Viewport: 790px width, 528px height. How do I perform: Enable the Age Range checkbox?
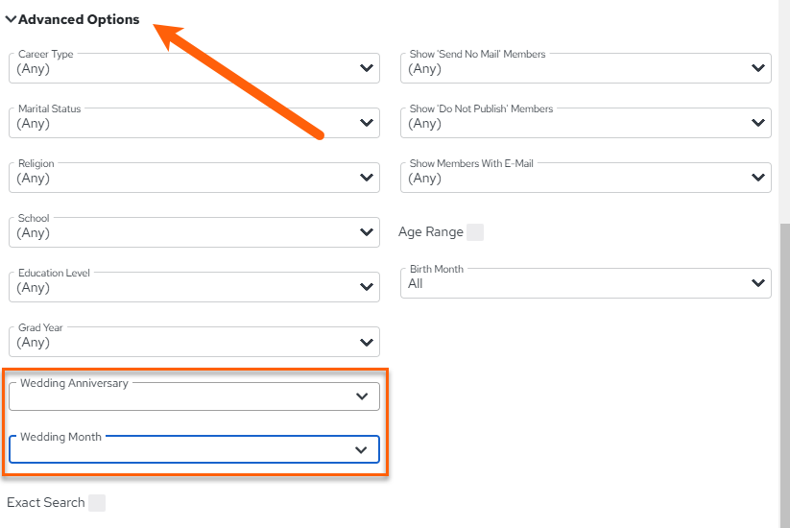475,232
